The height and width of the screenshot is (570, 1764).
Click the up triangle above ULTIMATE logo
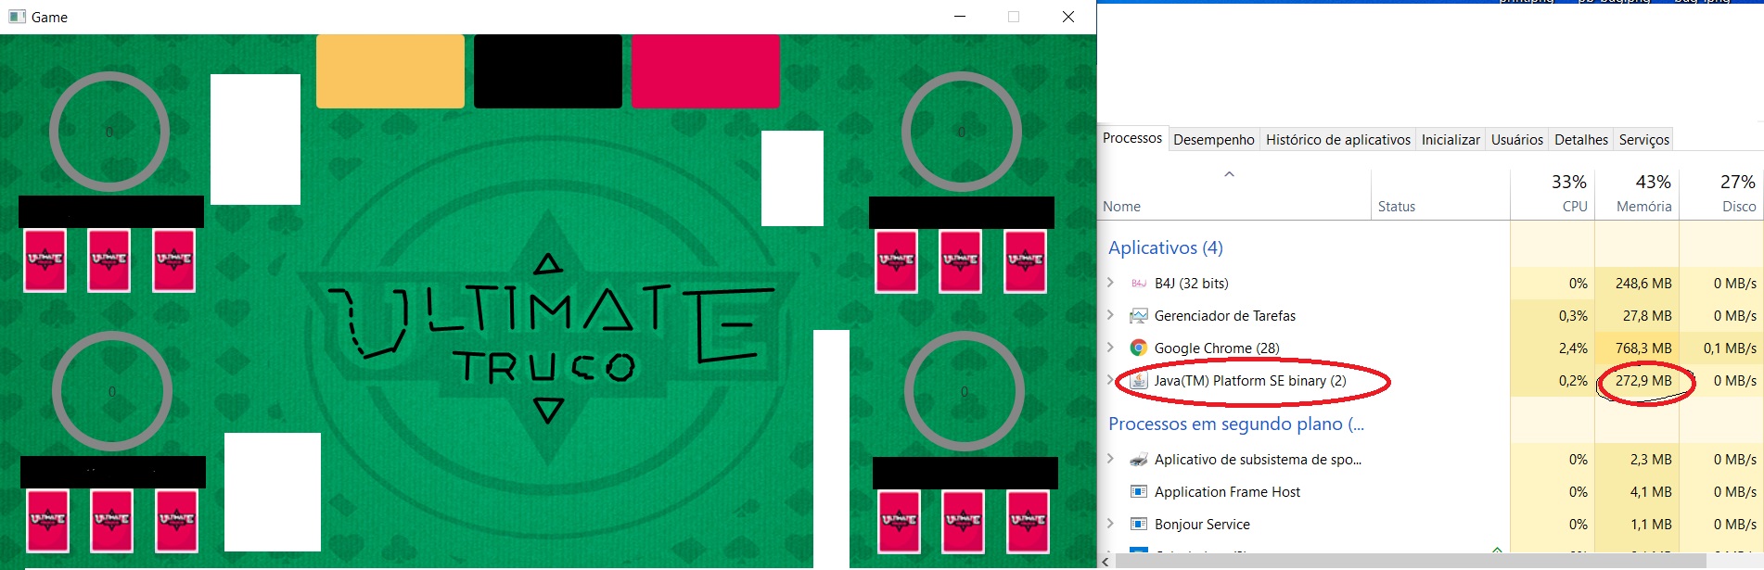548,264
